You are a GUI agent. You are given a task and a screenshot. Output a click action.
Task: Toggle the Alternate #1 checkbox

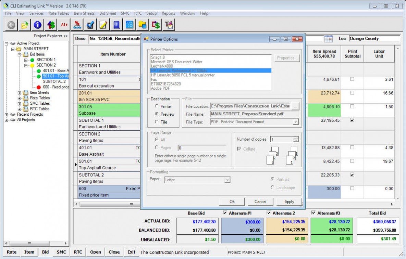click(x=225, y=213)
